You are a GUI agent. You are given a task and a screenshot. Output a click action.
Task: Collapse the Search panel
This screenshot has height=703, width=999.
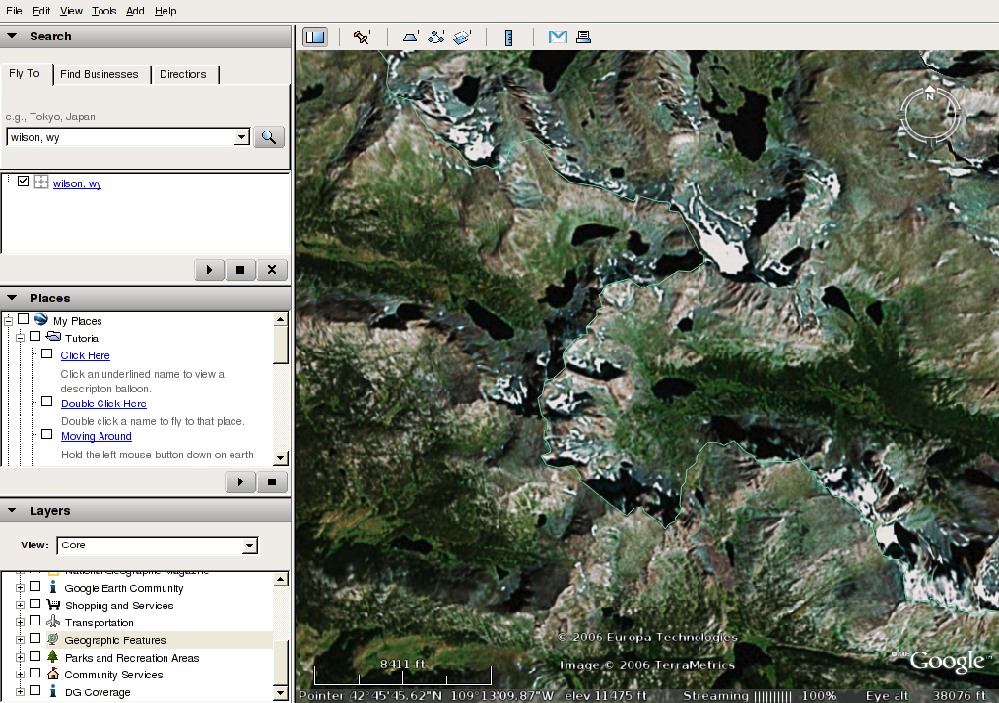coord(12,36)
